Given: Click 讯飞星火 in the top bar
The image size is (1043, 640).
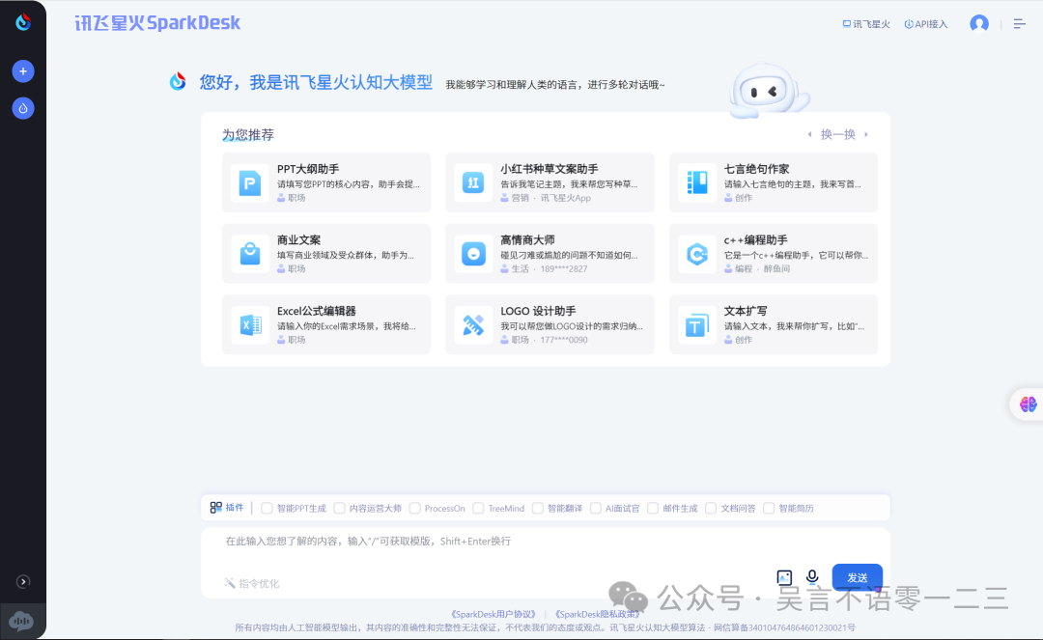Looking at the screenshot, I should point(866,23).
